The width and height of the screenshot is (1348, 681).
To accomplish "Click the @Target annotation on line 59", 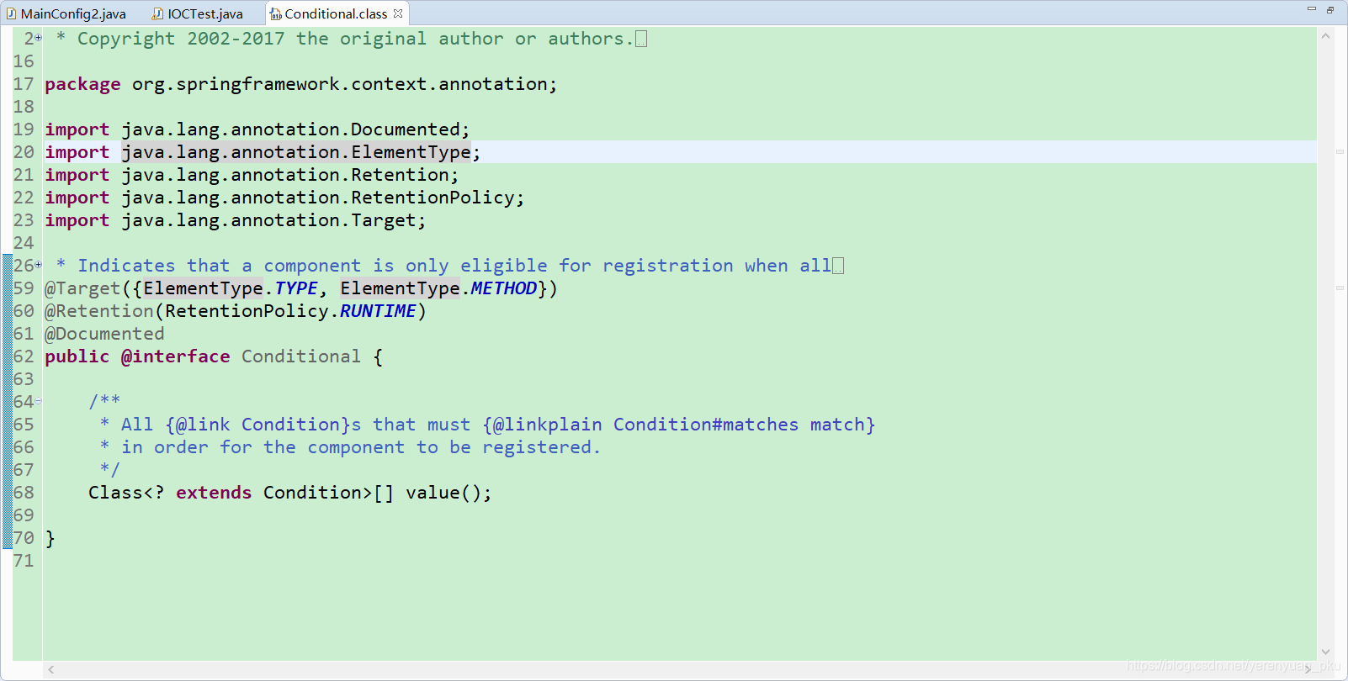I will pyautogui.click(x=82, y=288).
